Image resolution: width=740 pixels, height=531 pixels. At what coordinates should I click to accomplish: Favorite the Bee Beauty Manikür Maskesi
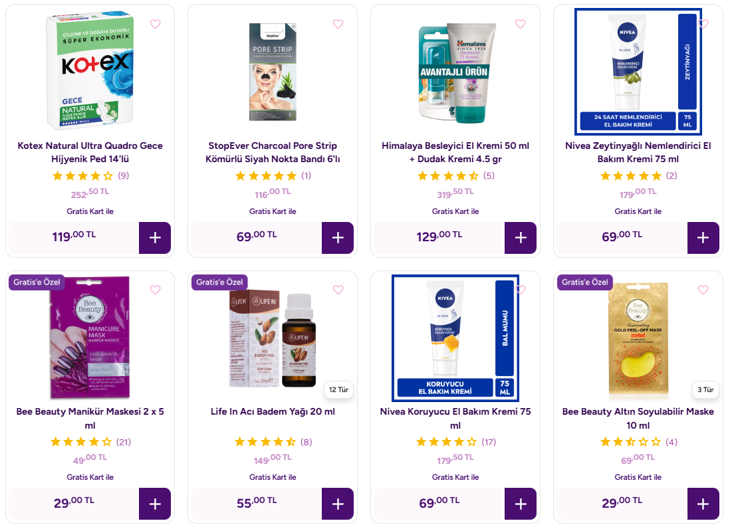156,290
